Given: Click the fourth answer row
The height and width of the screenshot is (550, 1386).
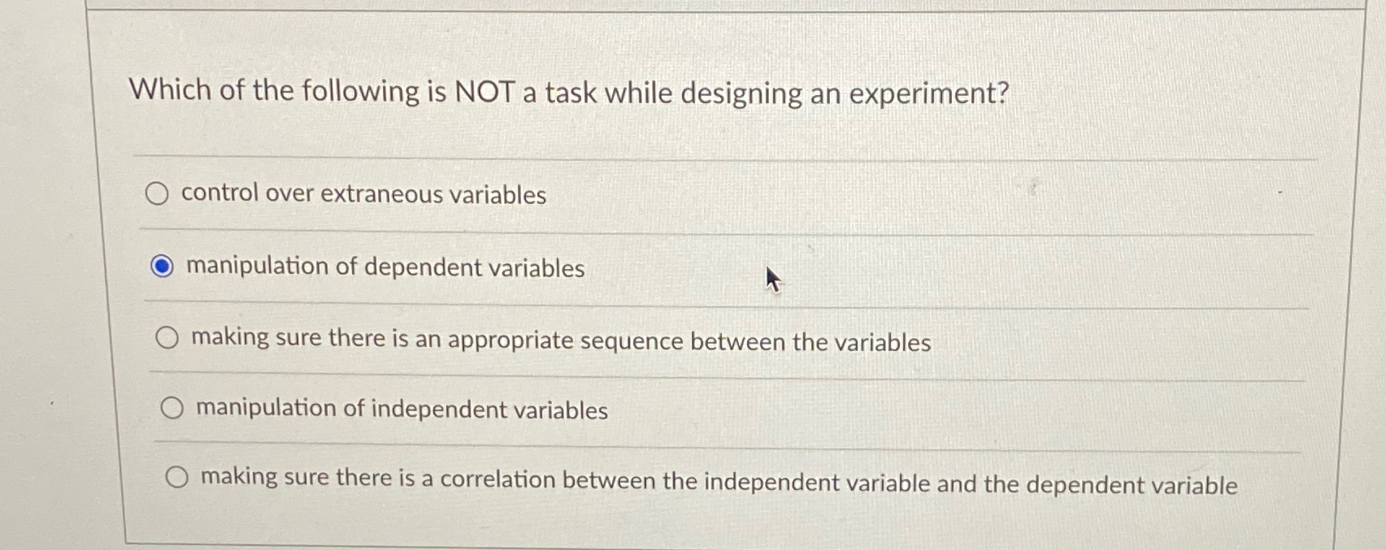Looking at the screenshot, I should [x=569, y=409].
